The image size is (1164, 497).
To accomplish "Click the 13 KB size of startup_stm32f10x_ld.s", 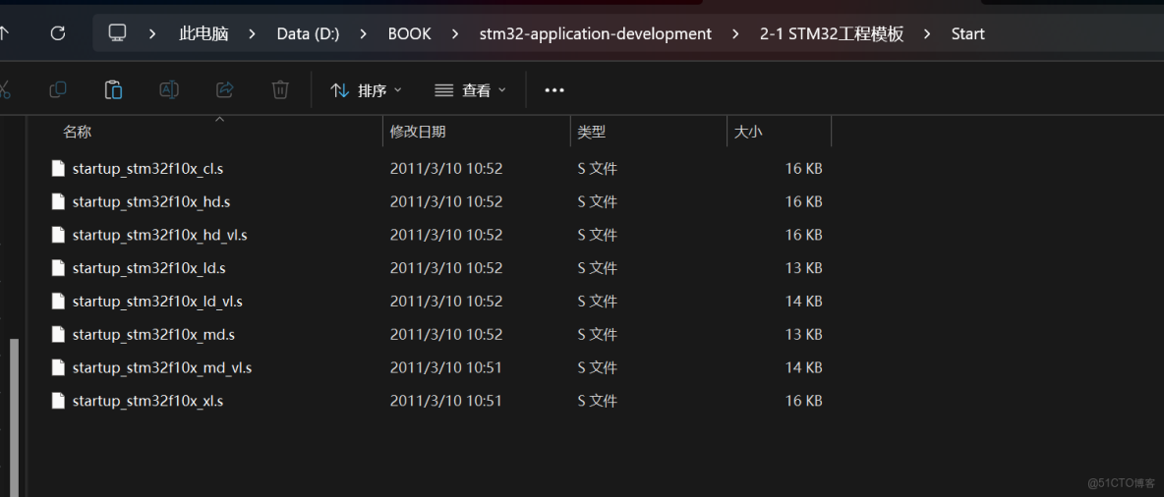I will tap(803, 267).
